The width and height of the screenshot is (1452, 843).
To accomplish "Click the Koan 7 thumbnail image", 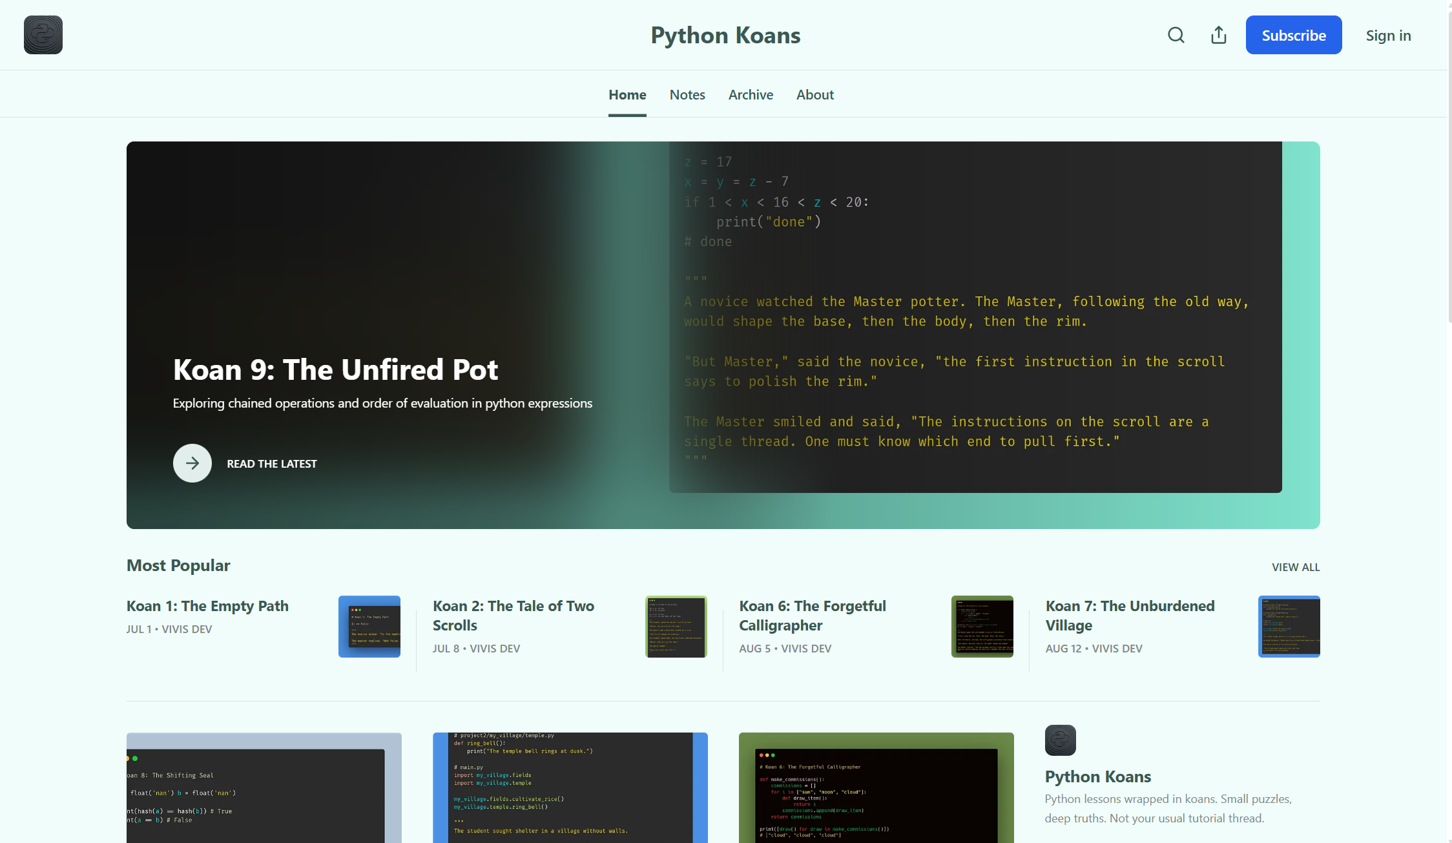I will [1289, 627].
